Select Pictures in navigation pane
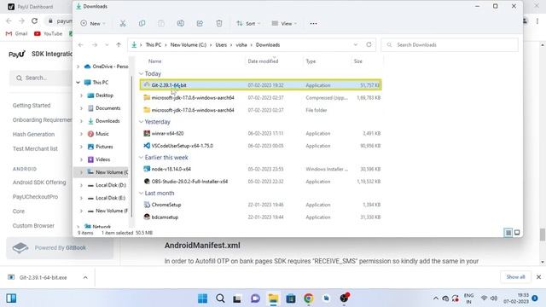Screen dimensions: 546x307 point(104,147)
